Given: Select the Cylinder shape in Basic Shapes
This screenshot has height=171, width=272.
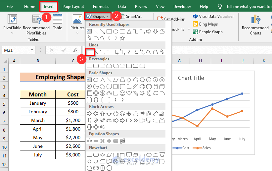Looking at the screenshot, I should pyautogui.click(x=156, y=86).
